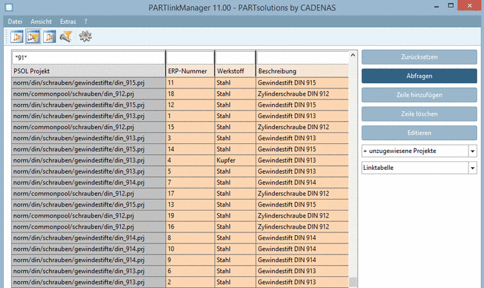Click the Werkstoff filter input field
Screen dimensions: 484x288
coord(235,57)
